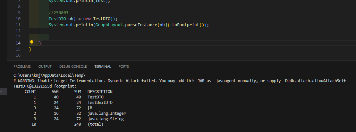Click the total sum value 240
356x132 pixels.
(x=78, y=124)
